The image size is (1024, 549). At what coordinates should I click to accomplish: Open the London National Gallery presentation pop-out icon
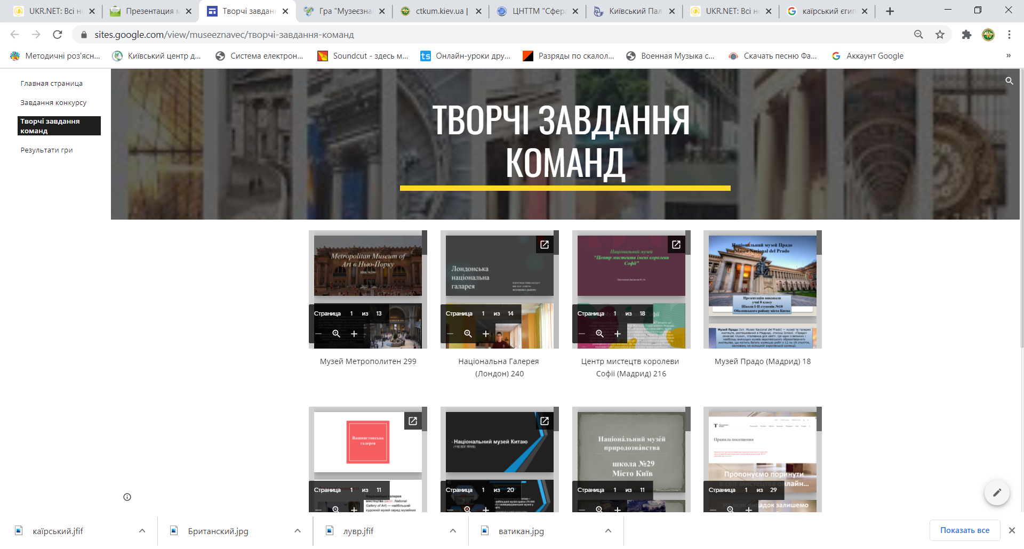coord(544,245)
